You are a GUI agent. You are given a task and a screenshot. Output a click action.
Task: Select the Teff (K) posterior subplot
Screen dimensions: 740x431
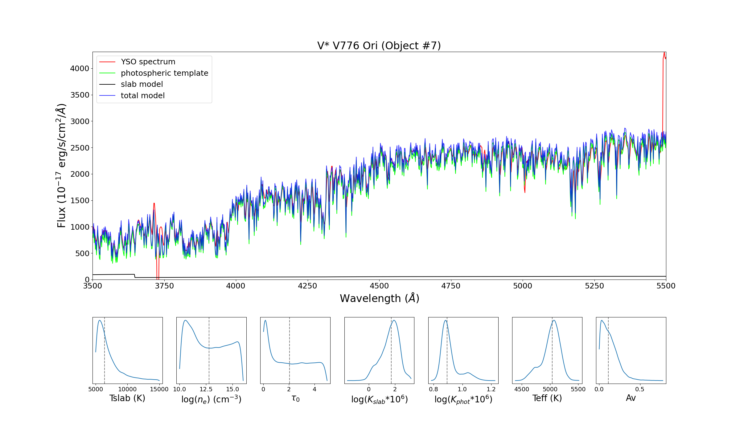547,350
